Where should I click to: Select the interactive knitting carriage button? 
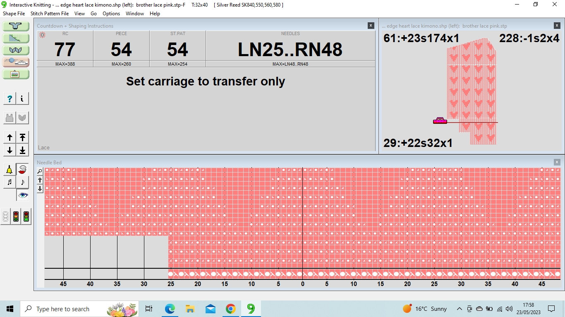point(16,62)
